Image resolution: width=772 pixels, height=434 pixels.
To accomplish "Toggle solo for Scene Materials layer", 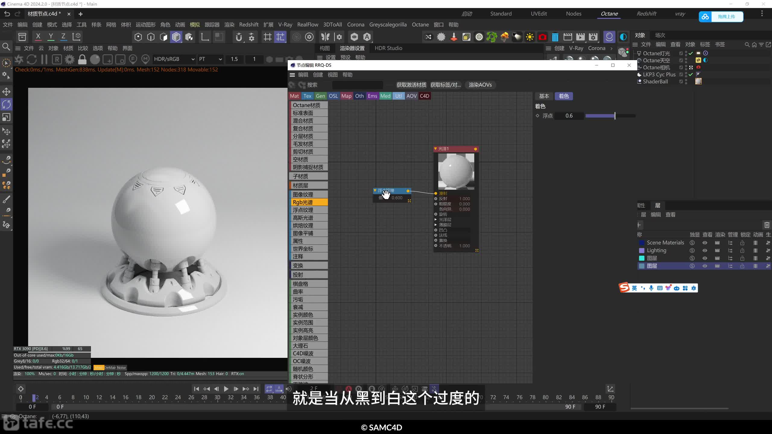I will (692, 243).
